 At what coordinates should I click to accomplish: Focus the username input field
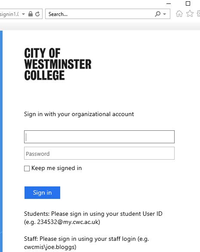pyautogui.click(x=99, y=137)
